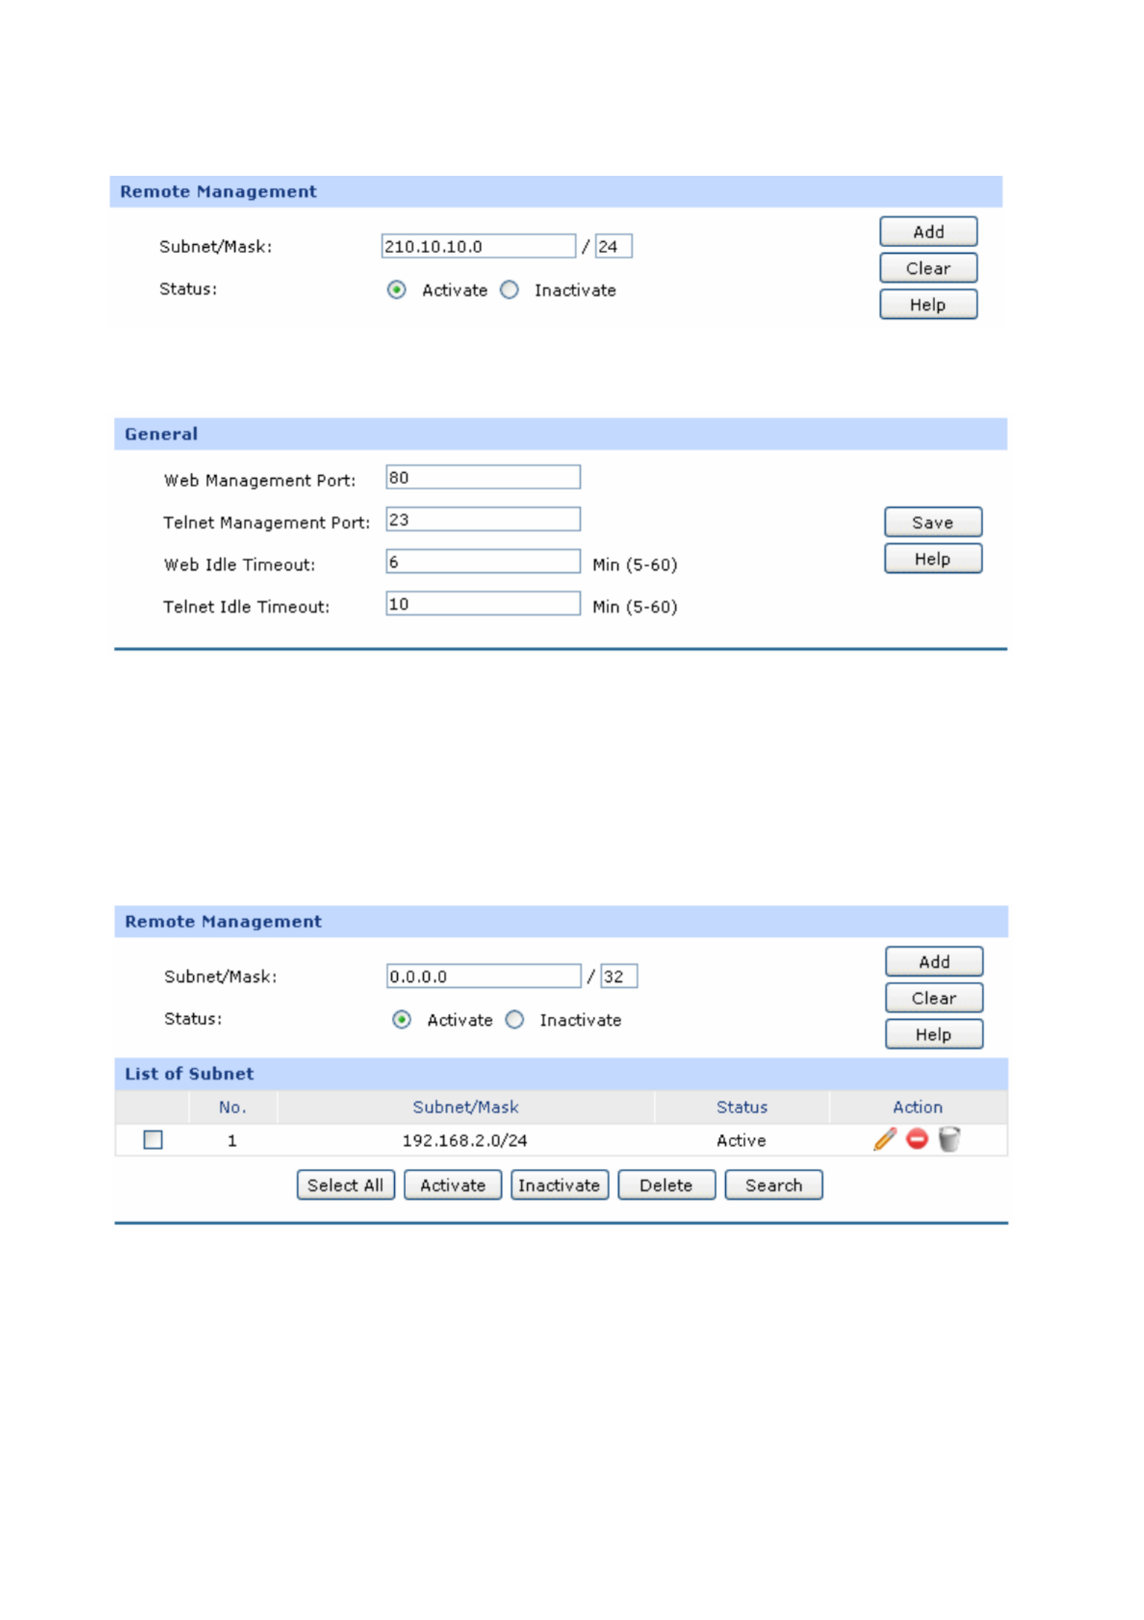Click into the Telnet Idle Timeout field
This screenshot has width=1144, height=1620.
coord(483,604)
